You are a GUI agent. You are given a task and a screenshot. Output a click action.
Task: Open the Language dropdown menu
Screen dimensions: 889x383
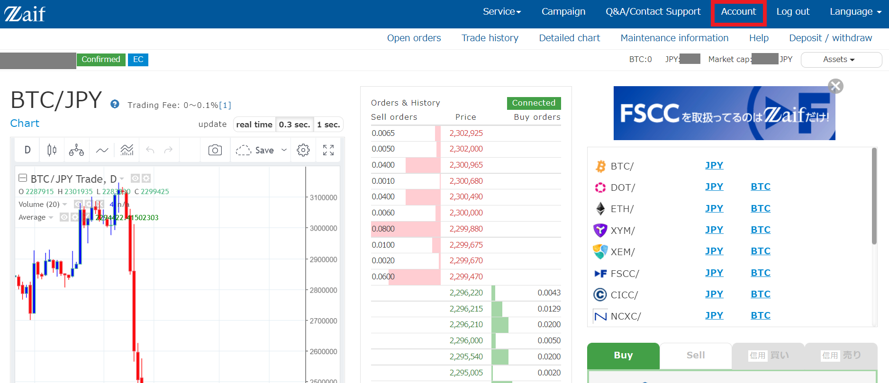855,12
